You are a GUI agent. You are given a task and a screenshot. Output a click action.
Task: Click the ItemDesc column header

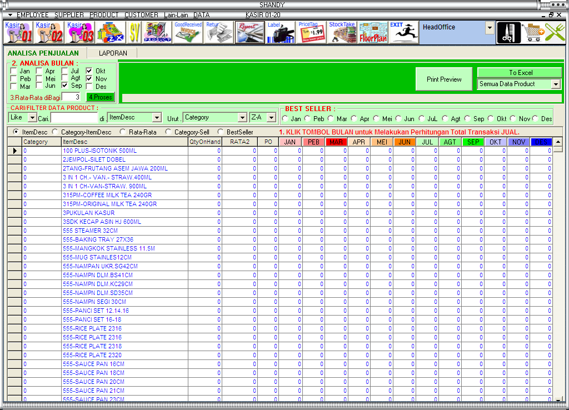coord(124,142)
